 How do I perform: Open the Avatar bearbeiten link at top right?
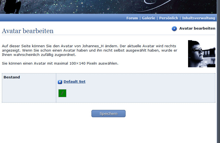[197, 28]
